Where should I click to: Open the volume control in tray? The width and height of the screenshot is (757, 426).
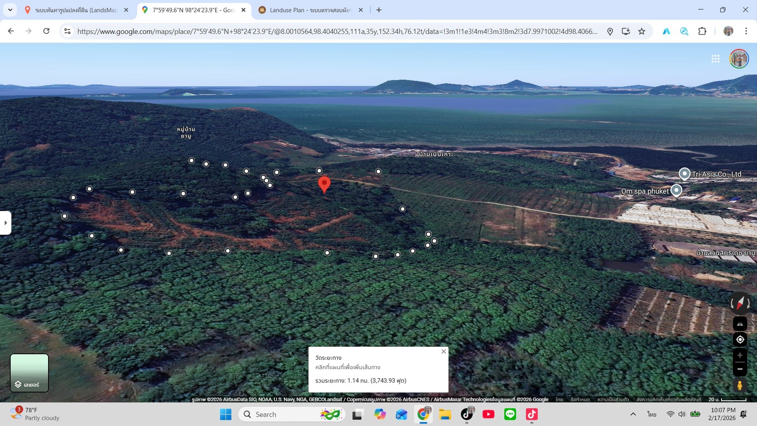coord(682,414)
